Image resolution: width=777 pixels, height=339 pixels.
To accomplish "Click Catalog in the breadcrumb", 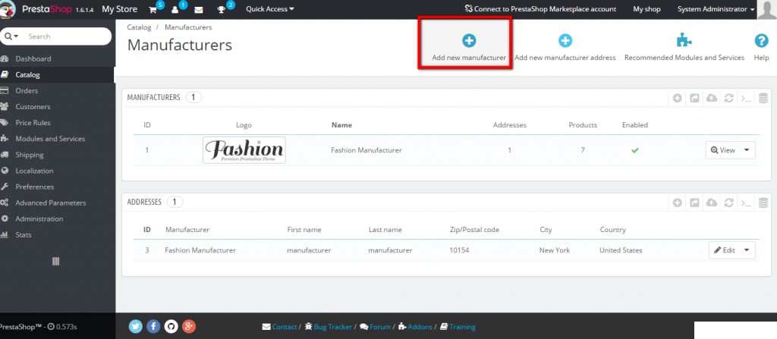I will pos(140,27).
